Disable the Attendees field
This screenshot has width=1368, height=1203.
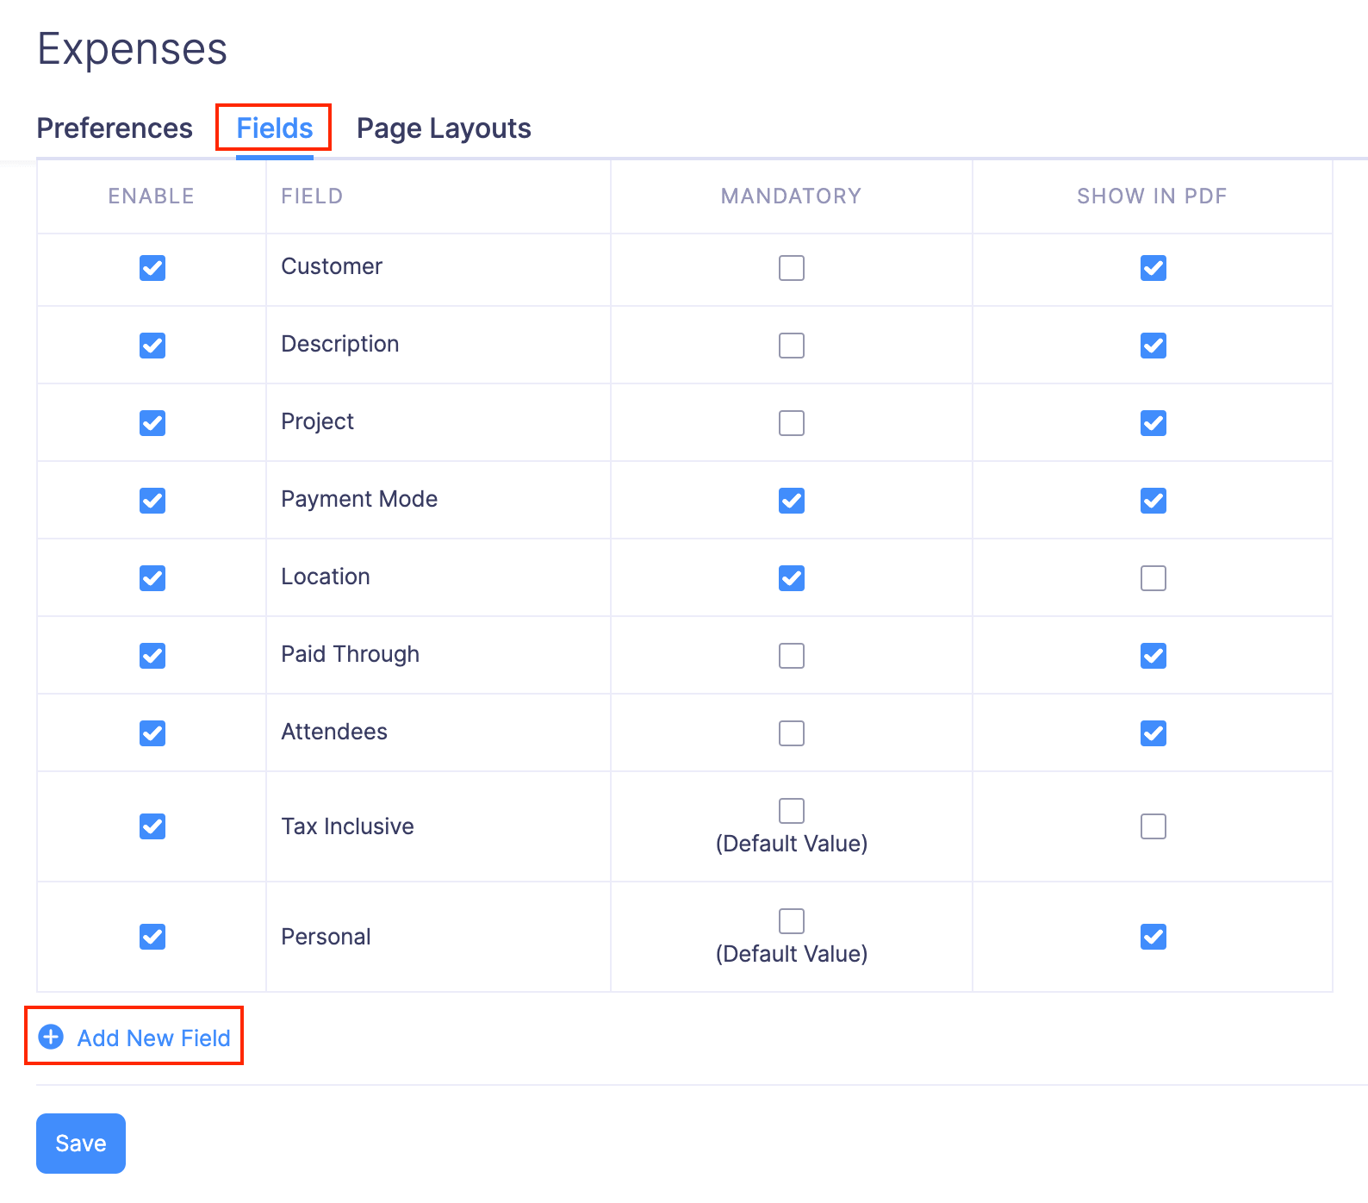pos(152,732)
